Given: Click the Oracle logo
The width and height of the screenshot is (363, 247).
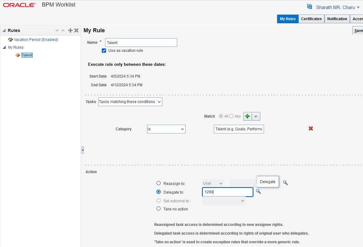Looking at the screenshot, I should (19, 5).
